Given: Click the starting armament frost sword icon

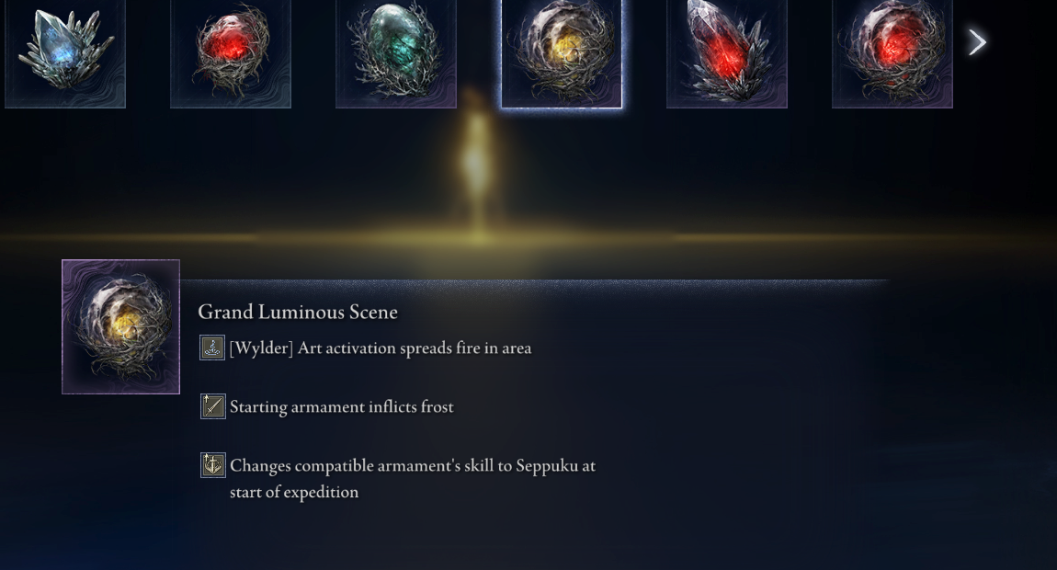Looking at the screenshot, I should pos(212,406).
